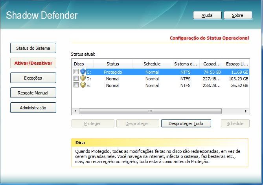The image size is (263, 185).
Task: Click the scrollbar left arrow in the disk list
Action: pyautogui.click(x=75, y=111)
